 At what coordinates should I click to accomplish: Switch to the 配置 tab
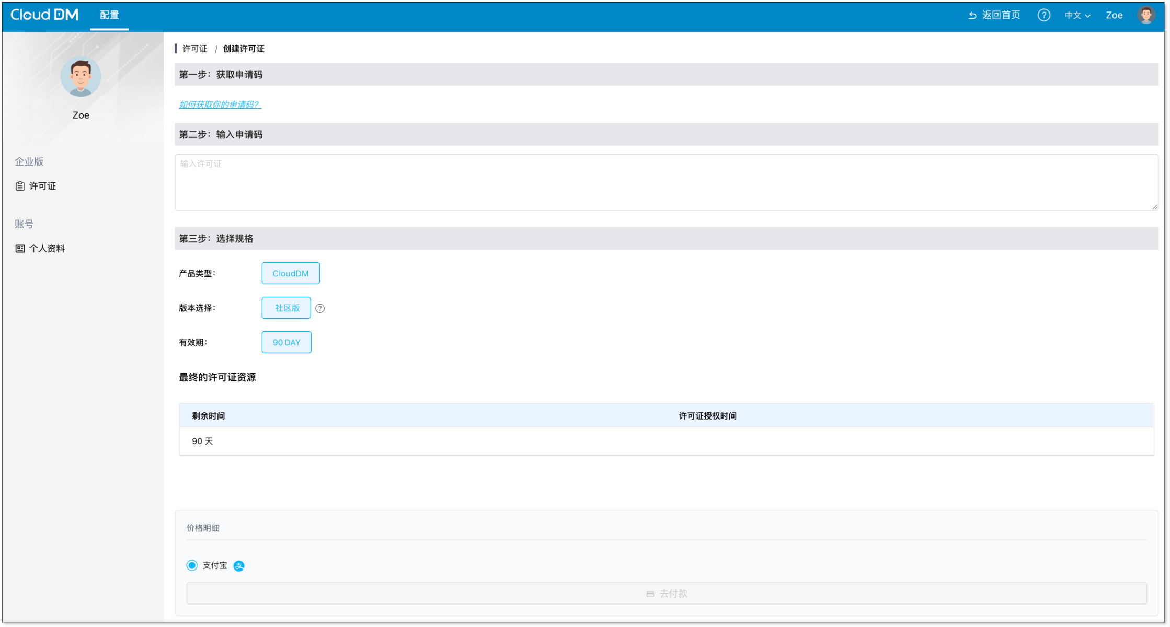coord(109,15)
